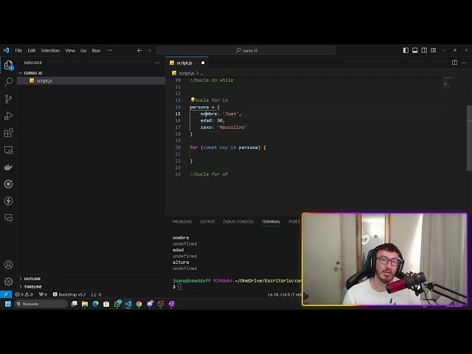Open the Run and Debug view

(x=8, y=116)
